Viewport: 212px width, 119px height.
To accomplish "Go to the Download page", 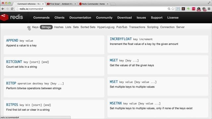I will [125, 18].
